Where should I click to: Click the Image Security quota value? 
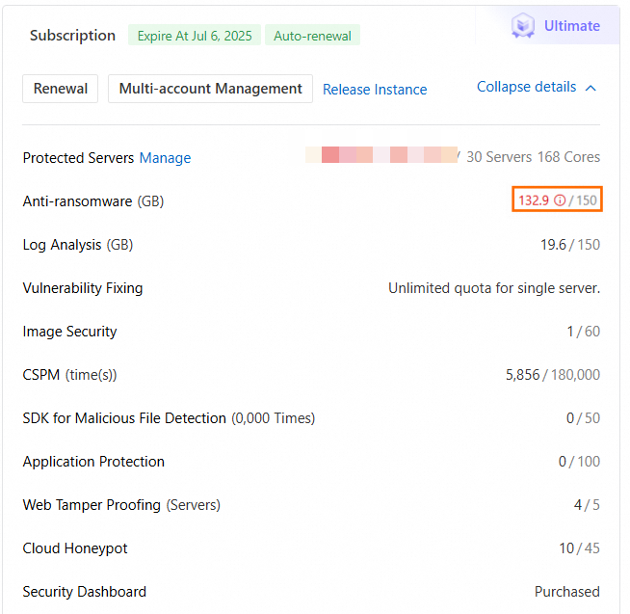(583, 332)
